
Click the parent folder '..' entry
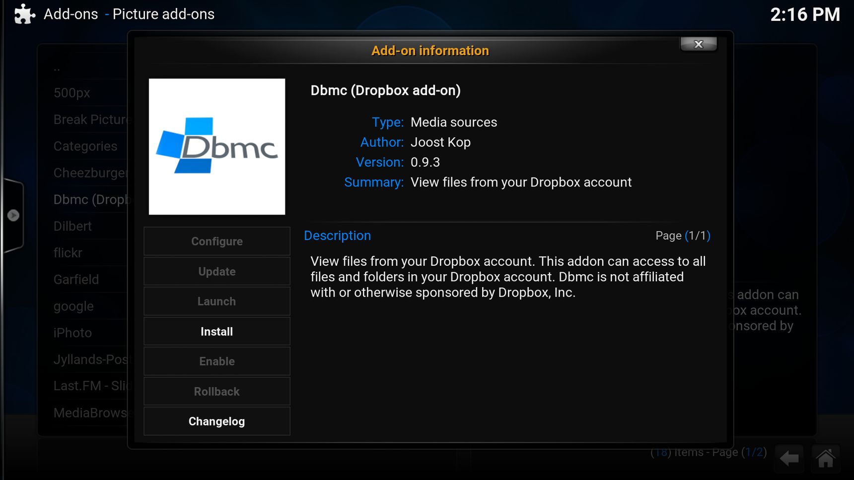(57, 68)
